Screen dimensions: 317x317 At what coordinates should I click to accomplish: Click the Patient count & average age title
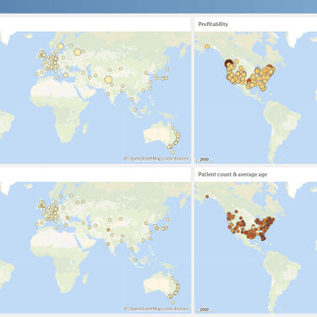232,174
